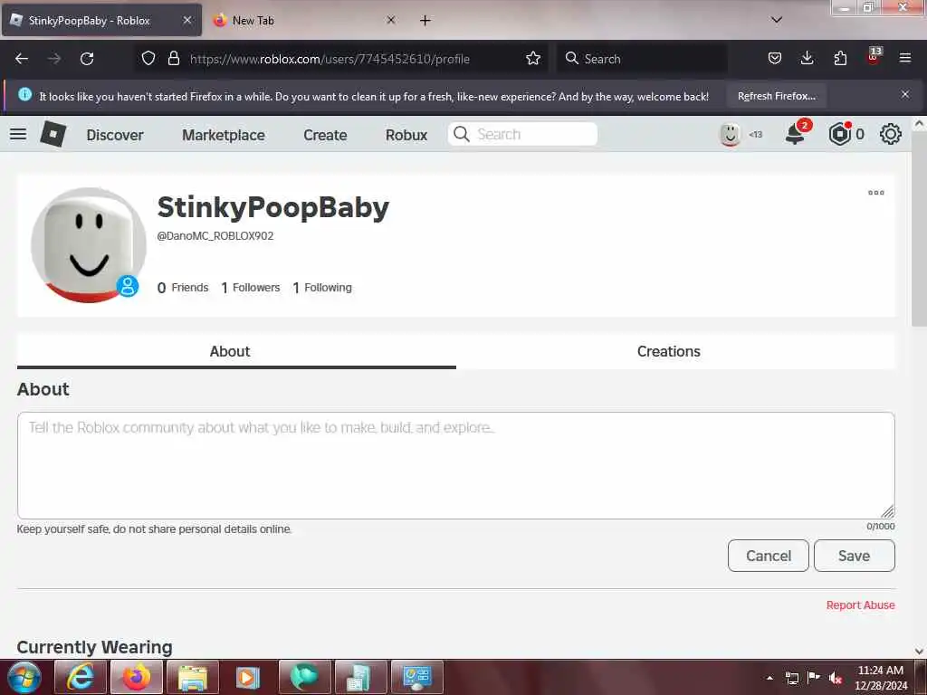Screen dimensions: 927x695
Task: Reload the page with refresh icon
Action: [x=87, y=59]
